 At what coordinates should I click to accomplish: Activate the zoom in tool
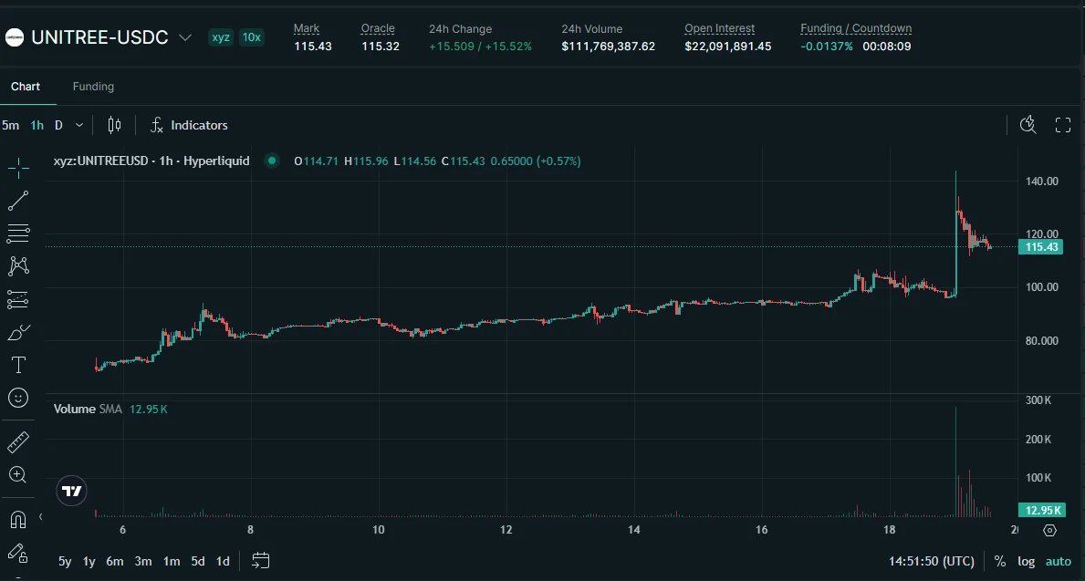click(x=18, y=474)
